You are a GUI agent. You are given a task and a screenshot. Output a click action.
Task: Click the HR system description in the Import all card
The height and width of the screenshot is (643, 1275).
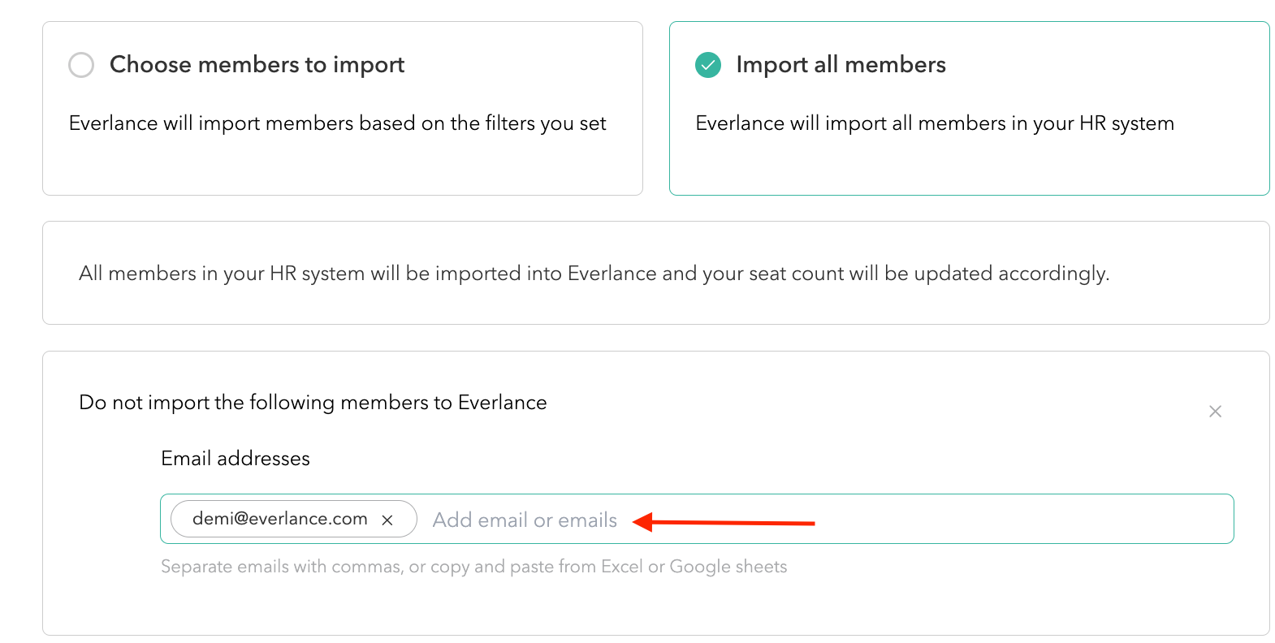click(934, 123)
